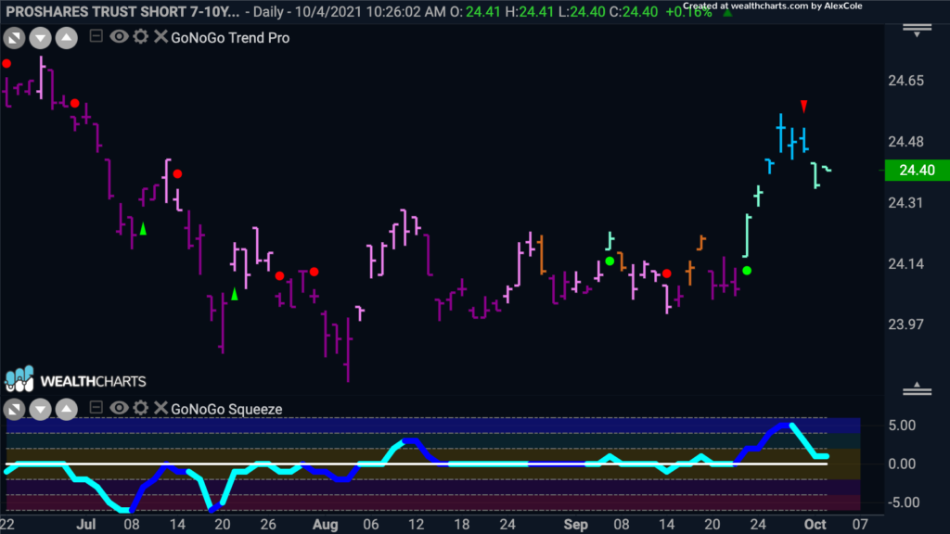Viewport: 950px width, 534px height.
Task: Click the 24.31 price axis label
Action: pyautogui.click(x=905, y=203)
